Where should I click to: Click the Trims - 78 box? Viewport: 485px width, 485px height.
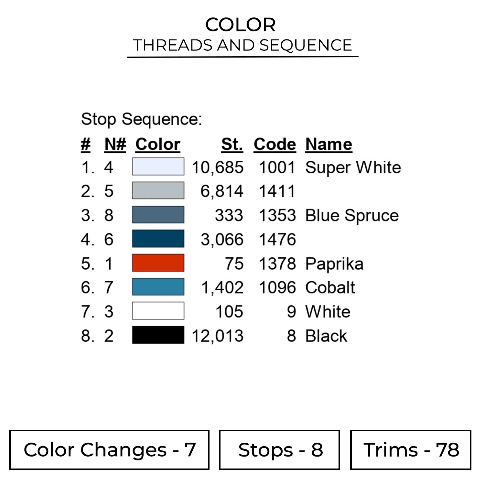pyautogui.click(x=411, y=450)
